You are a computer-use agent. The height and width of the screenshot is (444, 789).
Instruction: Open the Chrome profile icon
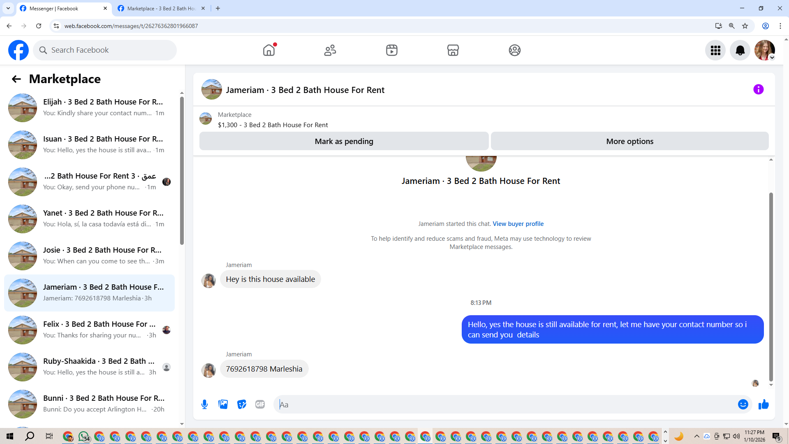(766, 26)
